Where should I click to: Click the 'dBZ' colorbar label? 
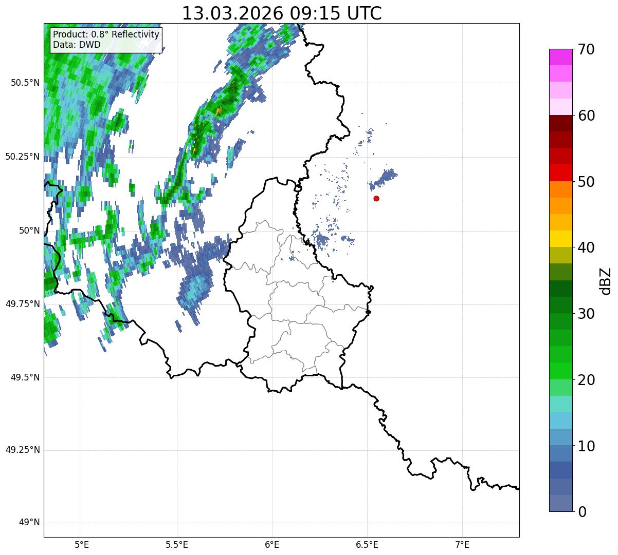(x=606, y=281)
